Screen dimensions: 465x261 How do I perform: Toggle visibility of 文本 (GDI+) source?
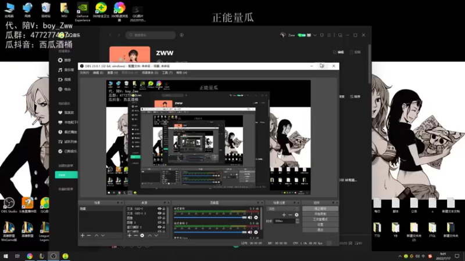[159, 209]
